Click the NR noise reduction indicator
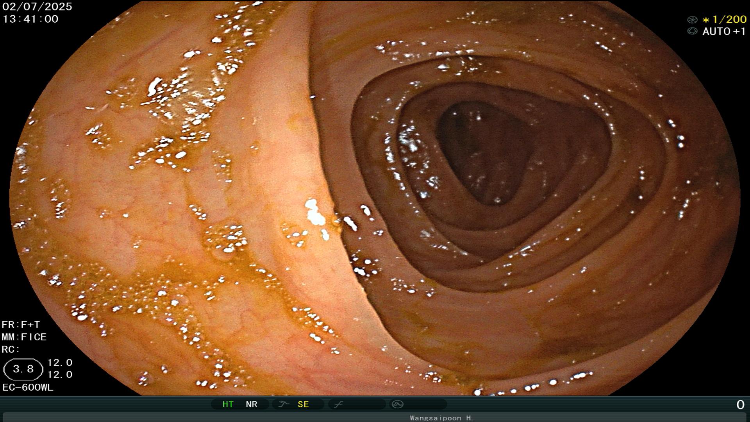This screenshot has height=422, width=750. [252, 404]
